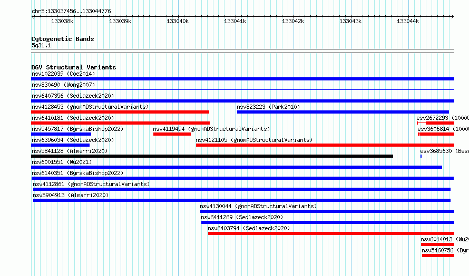The width and height of the screenshot is (469, 276).
Task: Click the nsv4121105 gnomAD red bar
Action: point(325,145)
